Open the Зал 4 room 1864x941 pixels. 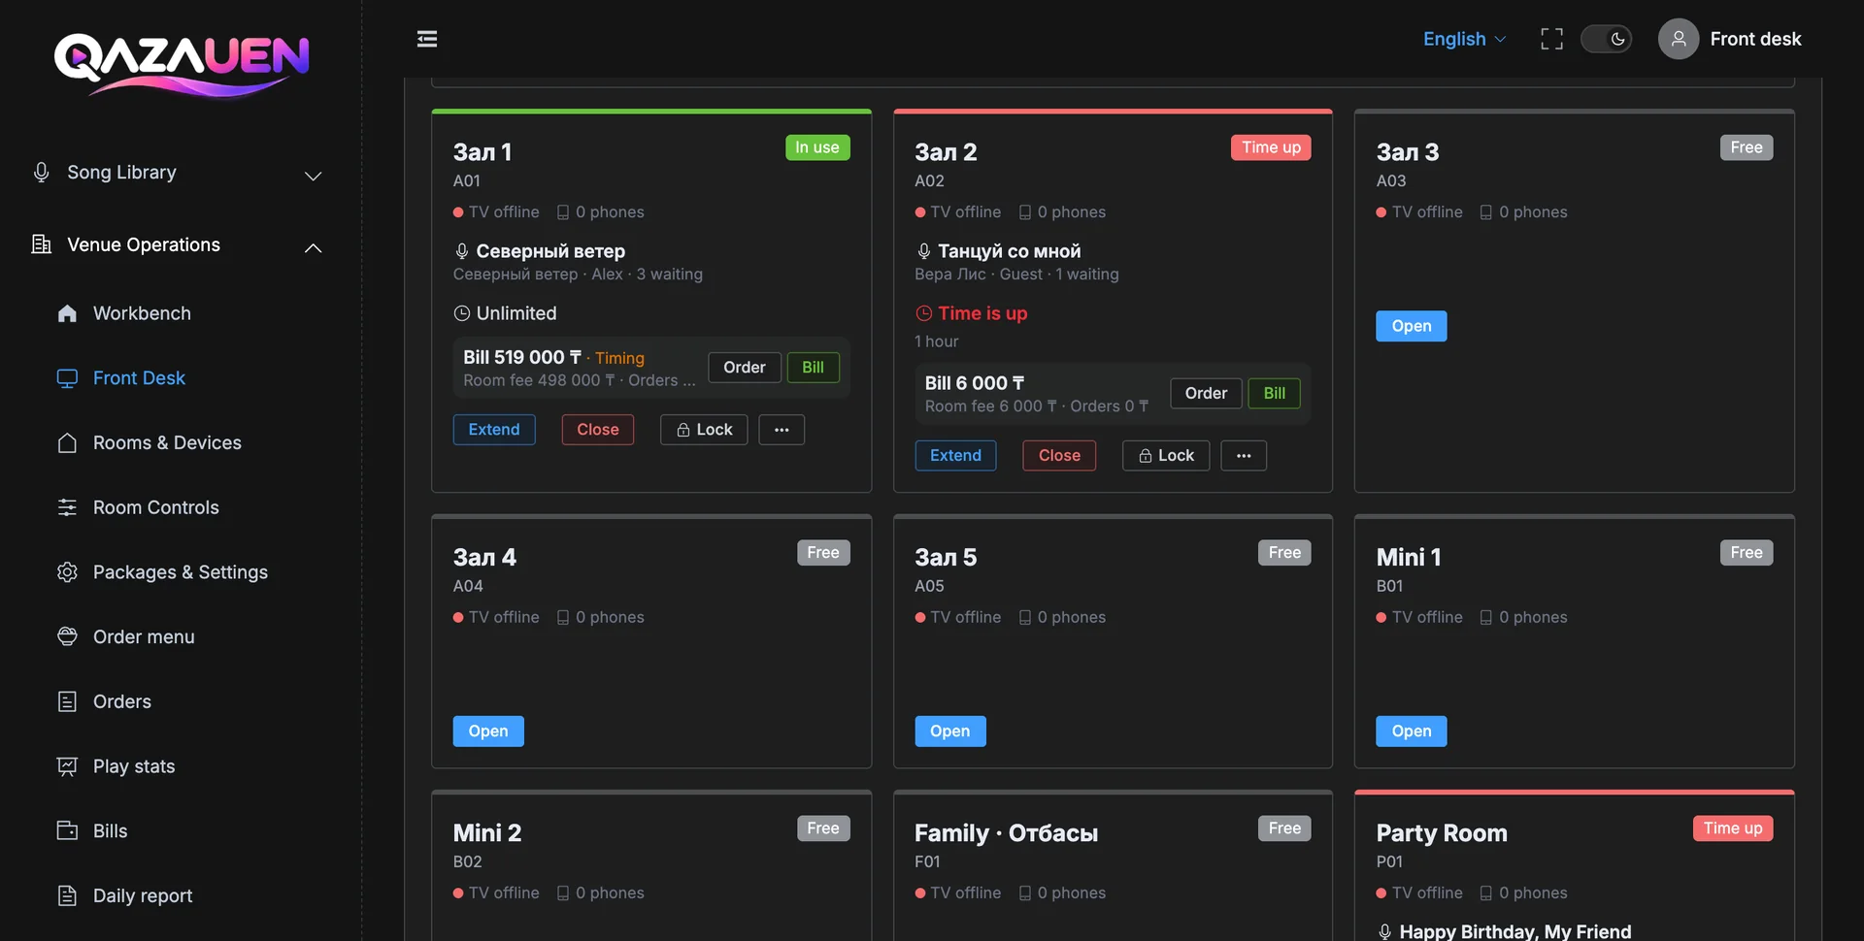[488, 731]
